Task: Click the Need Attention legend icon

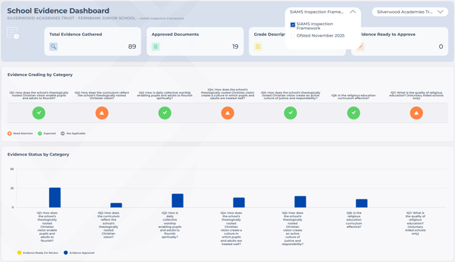Action: [10, 134]
